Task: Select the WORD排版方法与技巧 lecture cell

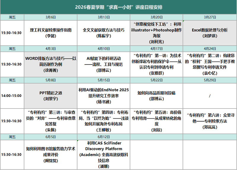Action: tap(50, 64)
